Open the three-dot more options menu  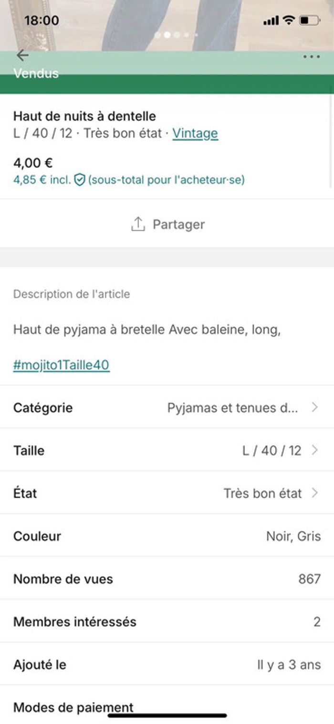[x=311, y=57]
